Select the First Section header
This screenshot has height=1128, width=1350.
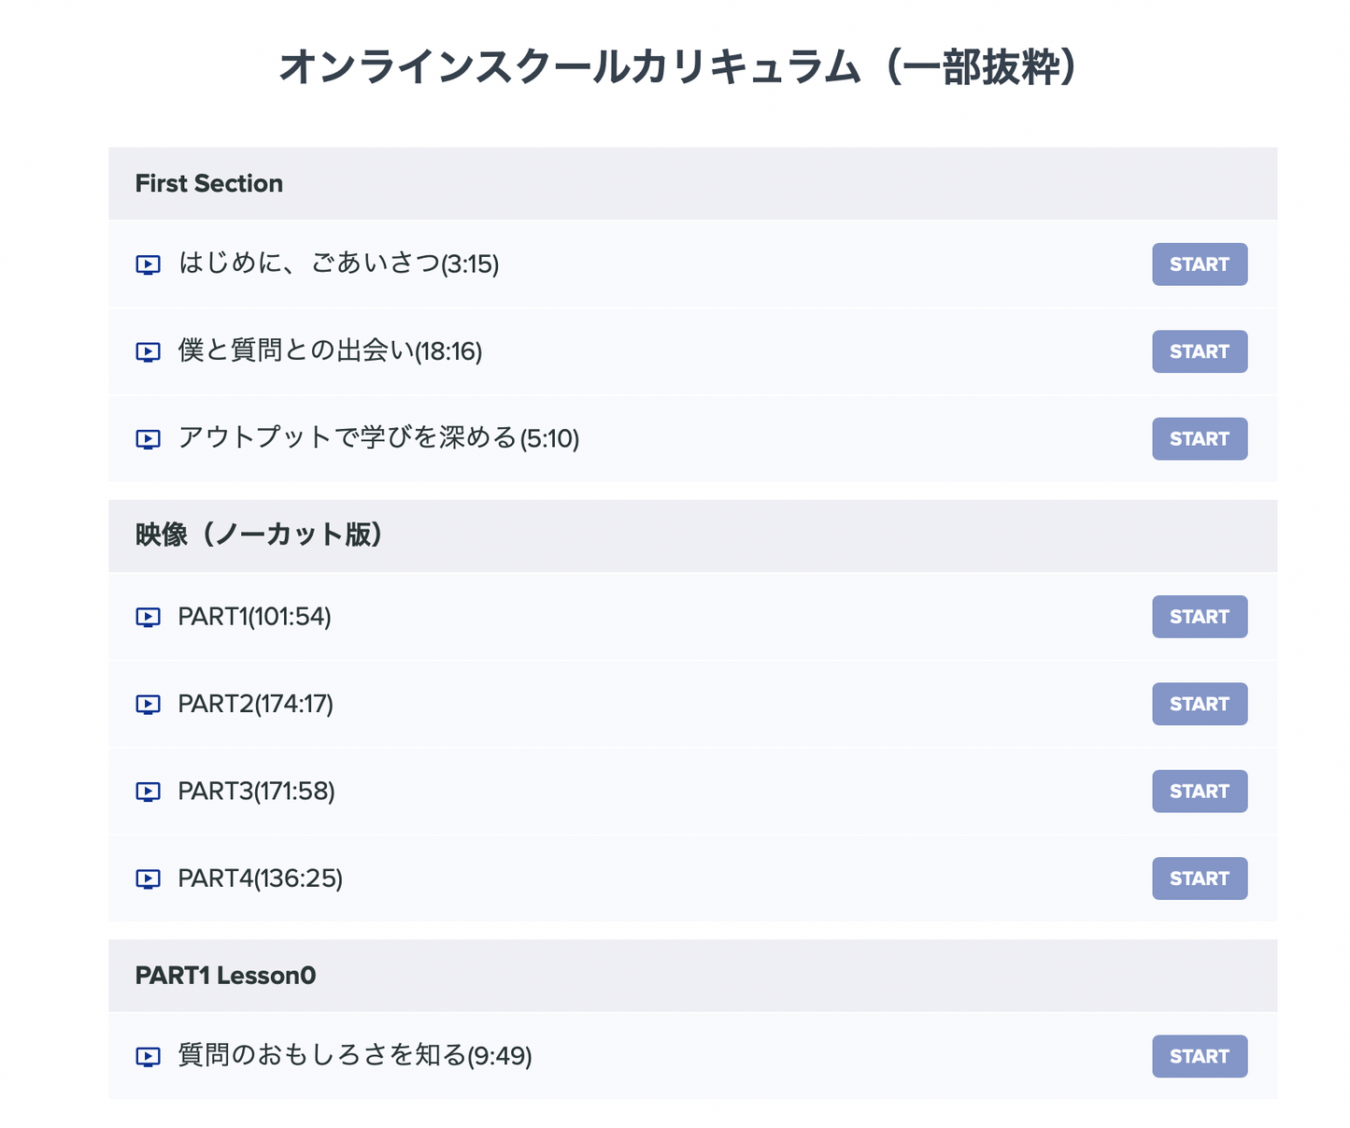(x=209, y=183)
